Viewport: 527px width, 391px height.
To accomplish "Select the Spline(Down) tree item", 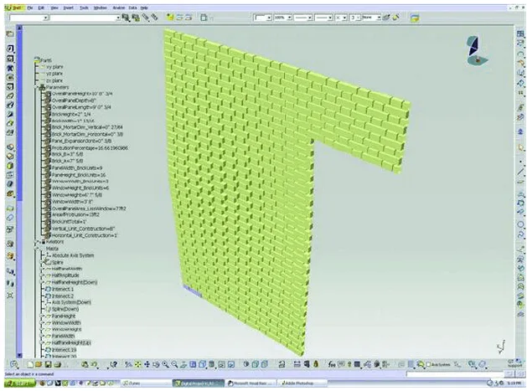I will pos(65,309).
